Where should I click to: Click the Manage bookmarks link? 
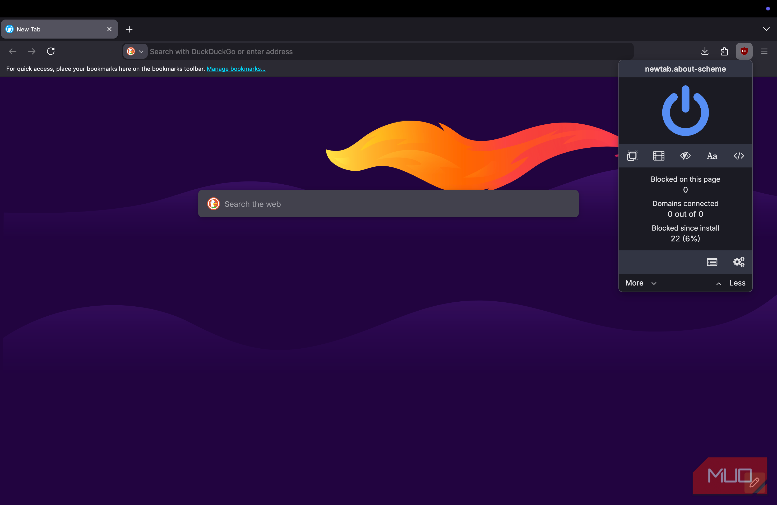click(x=236, y=68)
